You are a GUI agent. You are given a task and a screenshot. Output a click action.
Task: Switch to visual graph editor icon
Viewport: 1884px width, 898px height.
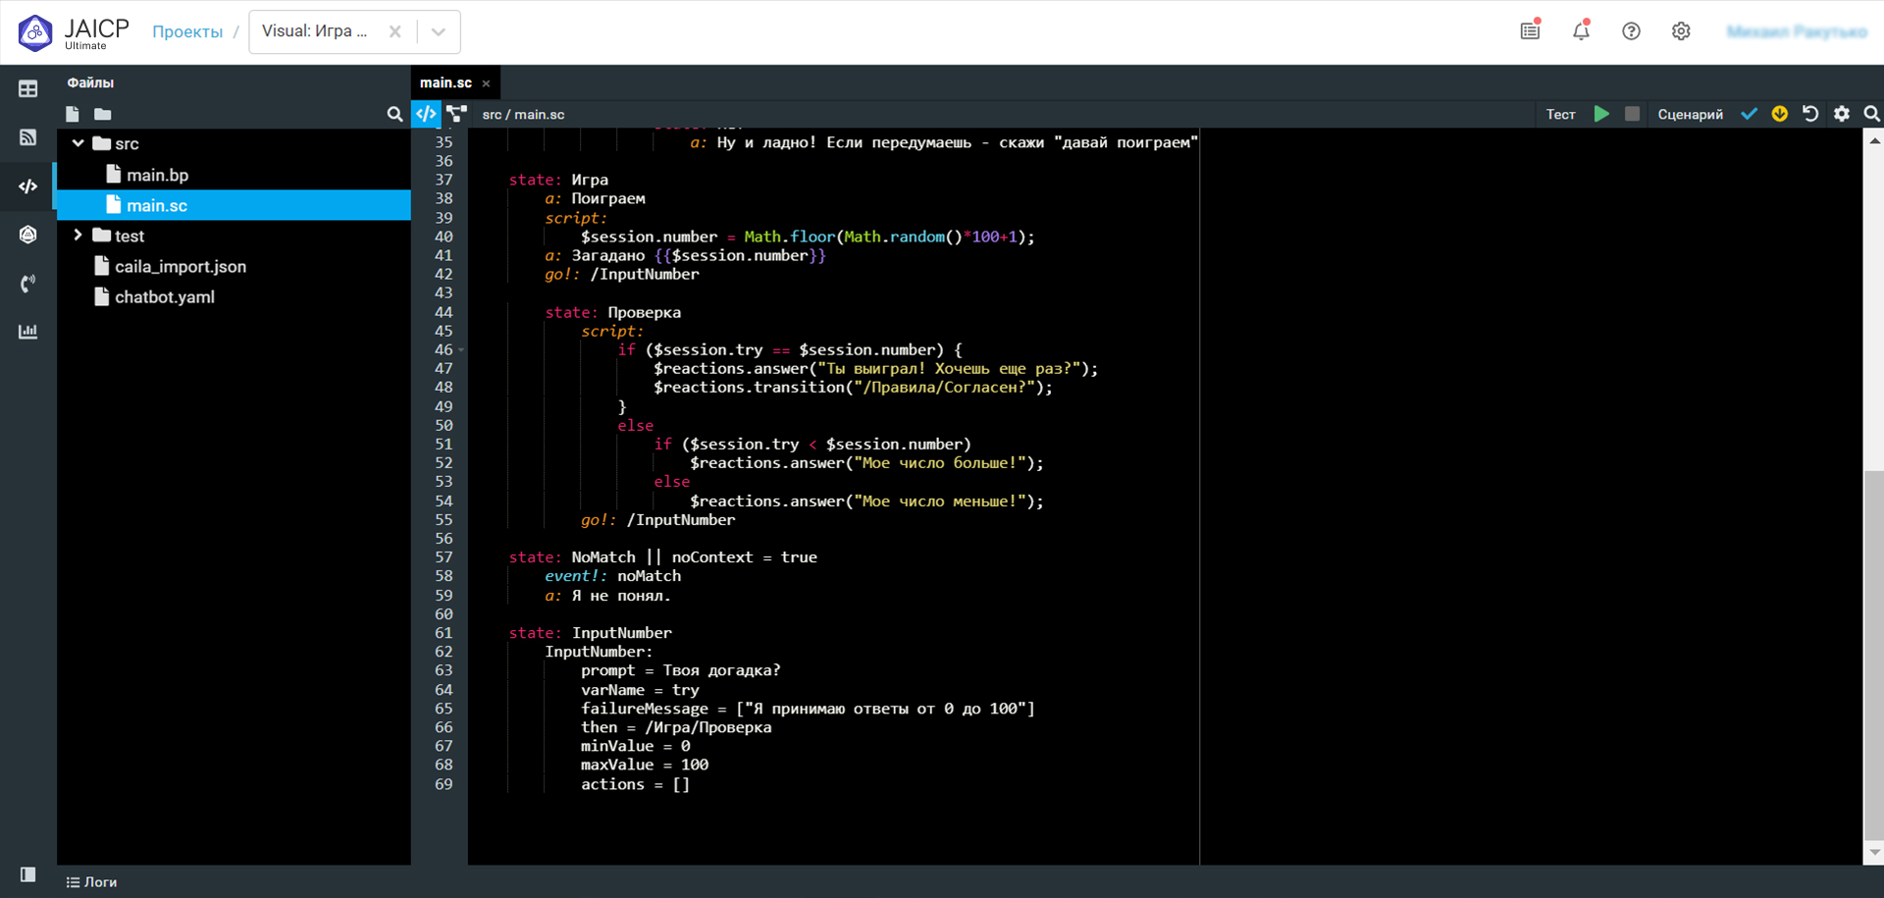pyautogui.click(x=456, y=114)
